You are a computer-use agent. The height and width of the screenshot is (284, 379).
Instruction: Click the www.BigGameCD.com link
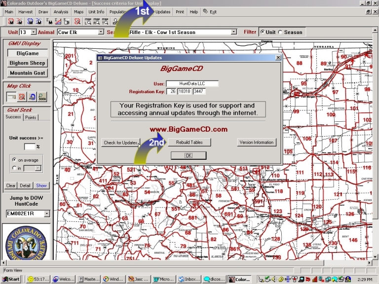click(189, 129)
